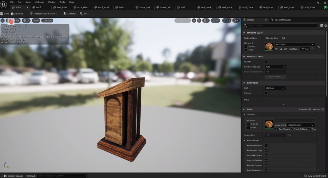
Task: Open the Position Precision dropdown
Action: (275, 67)
